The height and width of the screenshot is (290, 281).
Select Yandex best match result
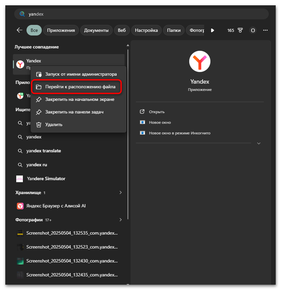click(69, 64)
